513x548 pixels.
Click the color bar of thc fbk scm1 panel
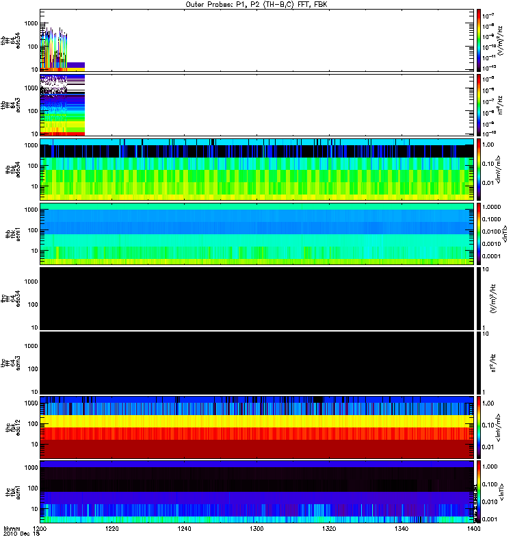(x=479, y=492)
